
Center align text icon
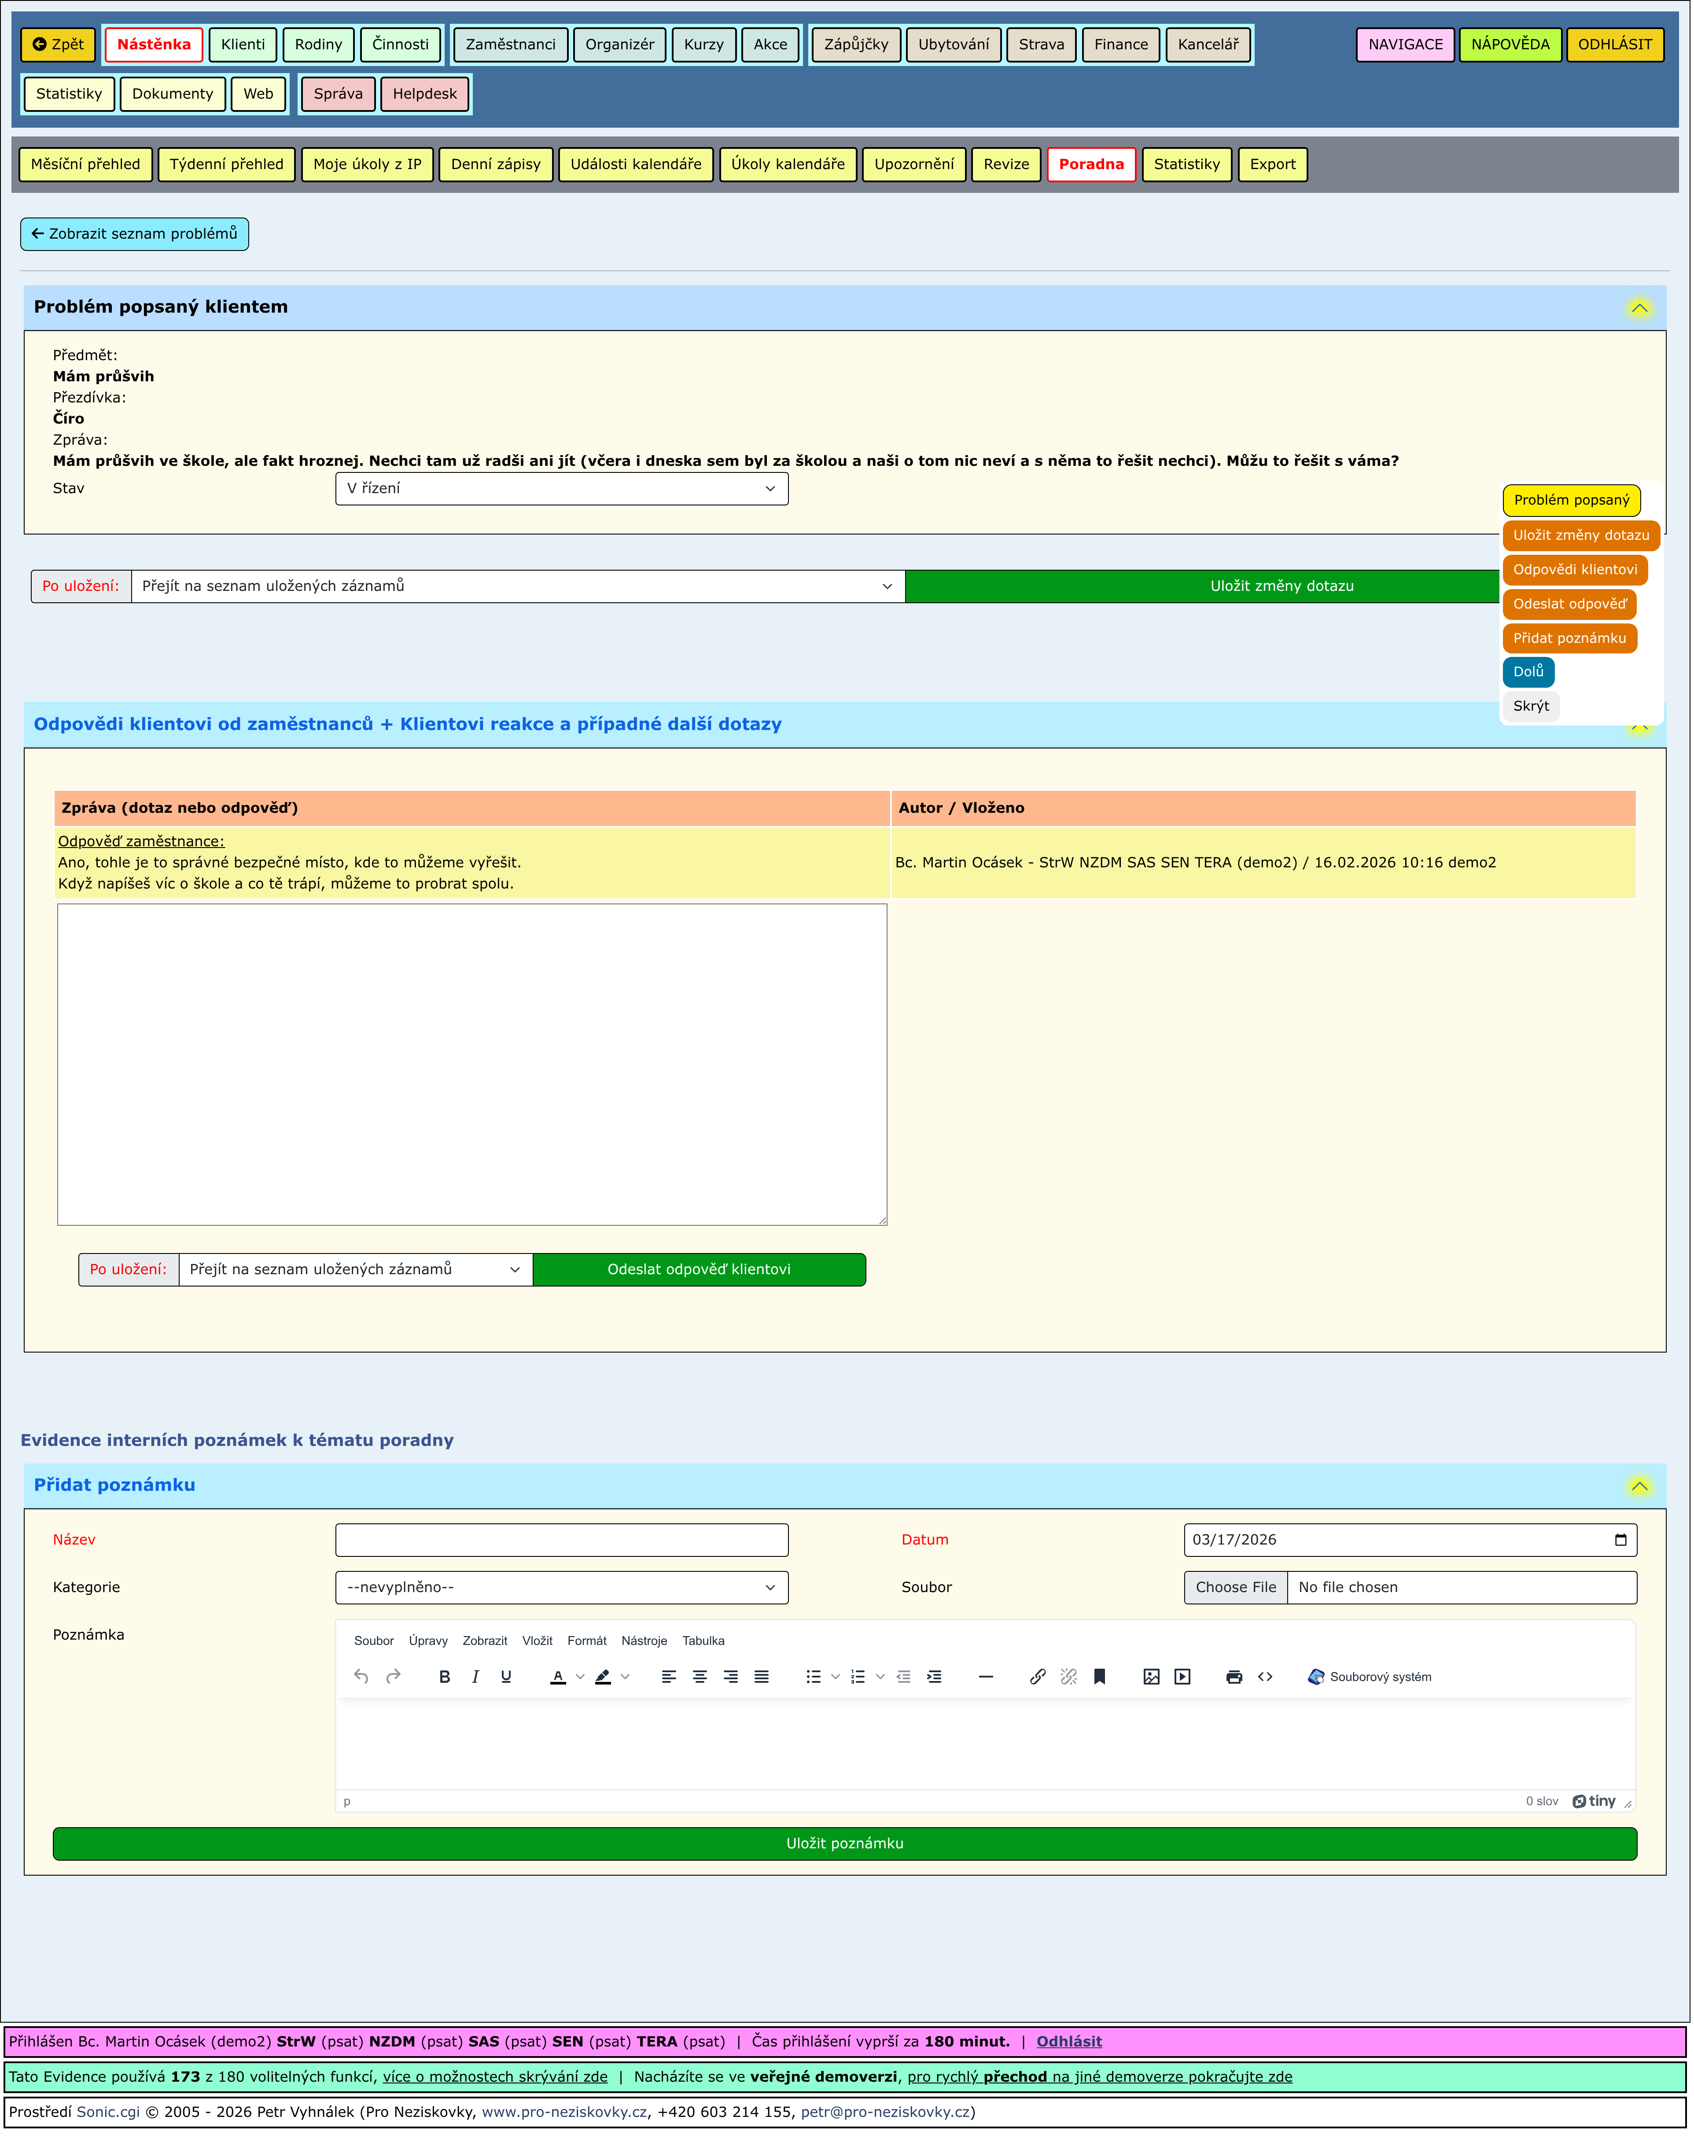coord(700,1677)
